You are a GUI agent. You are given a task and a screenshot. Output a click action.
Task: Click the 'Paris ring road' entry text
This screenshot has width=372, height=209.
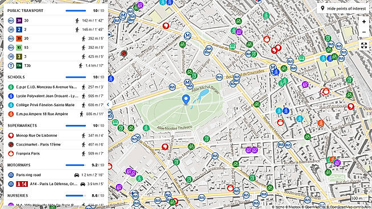point(28,175)
